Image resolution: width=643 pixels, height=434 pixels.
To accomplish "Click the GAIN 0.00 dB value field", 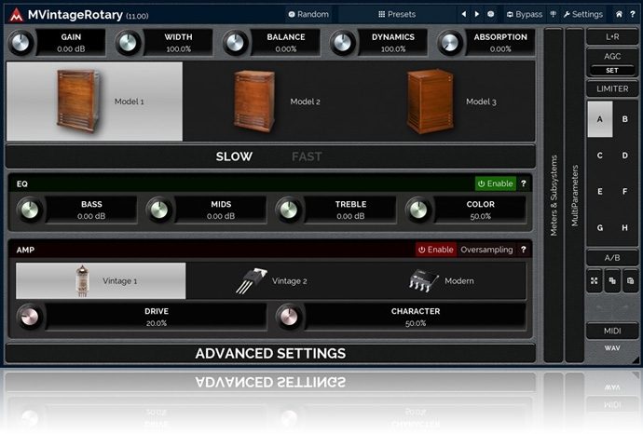I will click(71, 43).
